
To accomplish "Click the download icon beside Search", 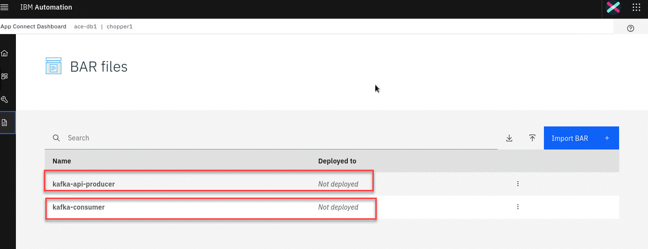I will [x=509, y=138].
